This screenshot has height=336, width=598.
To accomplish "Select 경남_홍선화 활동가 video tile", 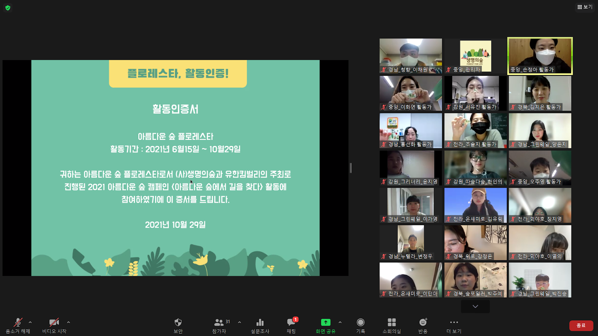I will click(411, 131).
